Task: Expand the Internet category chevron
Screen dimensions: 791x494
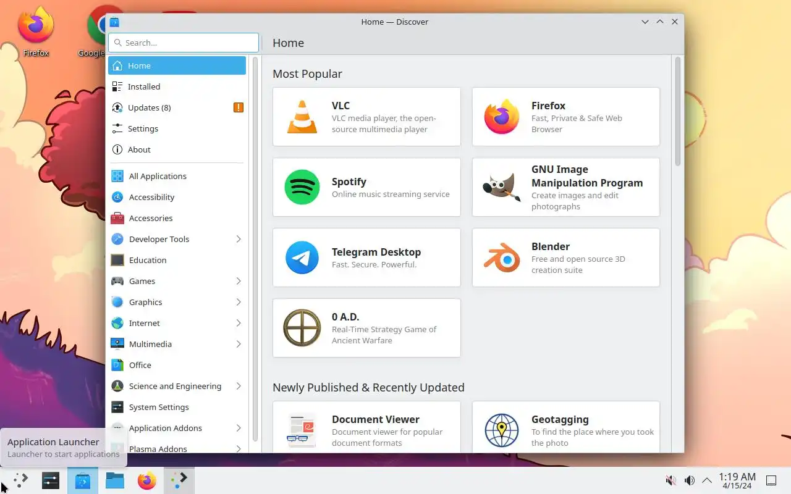Action: click(239, 323)
